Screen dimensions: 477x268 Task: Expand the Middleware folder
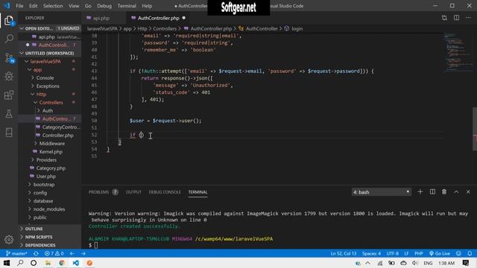[48, 144]
